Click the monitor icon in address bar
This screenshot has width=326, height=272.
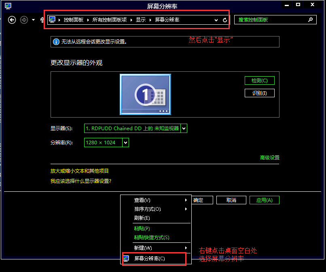pos(52,19)
